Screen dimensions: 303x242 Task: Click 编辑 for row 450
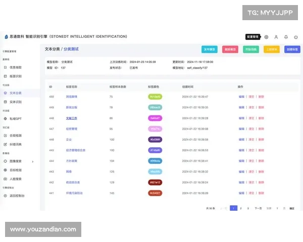tap(241, 97)
